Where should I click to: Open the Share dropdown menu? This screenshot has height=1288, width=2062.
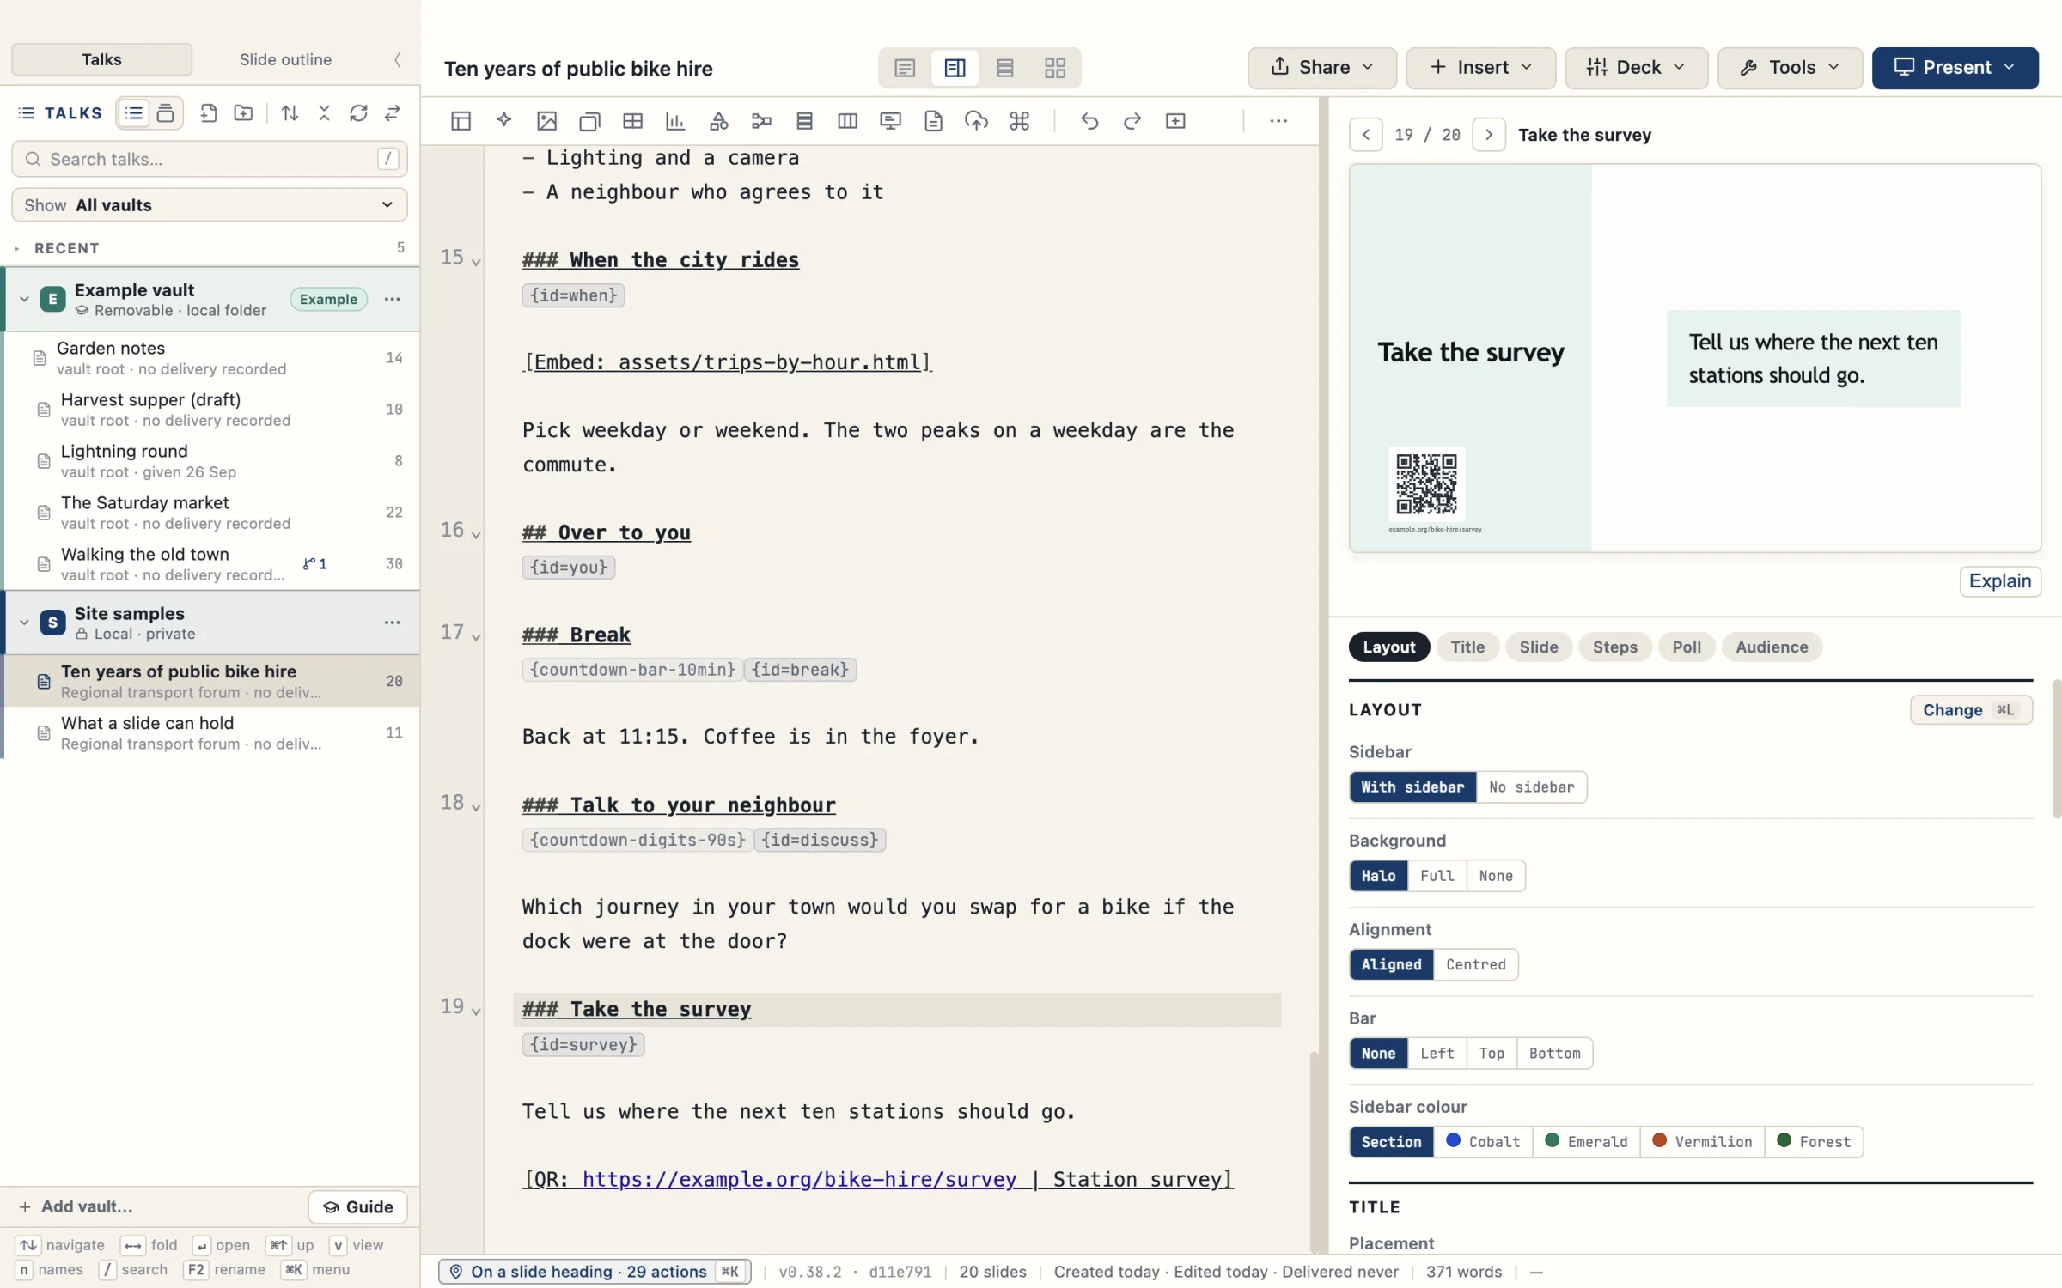[x=1322, y=68]
